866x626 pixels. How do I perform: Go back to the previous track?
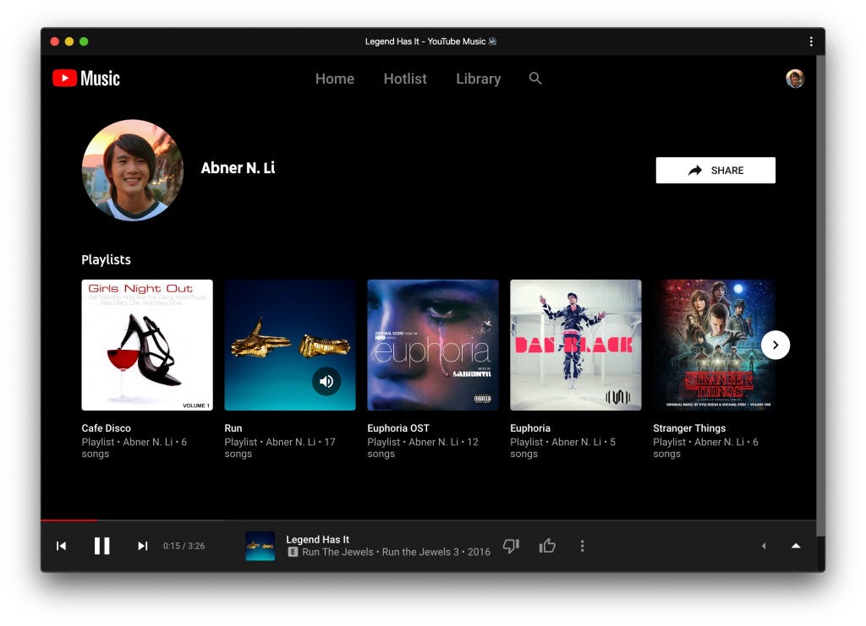point(61,546)
